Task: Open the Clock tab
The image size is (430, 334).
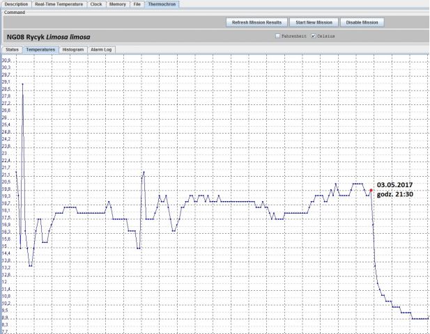Action: point(96,4)
